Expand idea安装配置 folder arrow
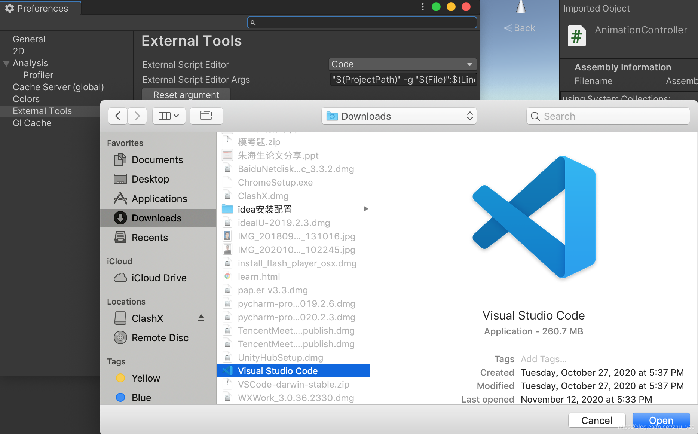This screenshot has height=434, width=698. 365,209
